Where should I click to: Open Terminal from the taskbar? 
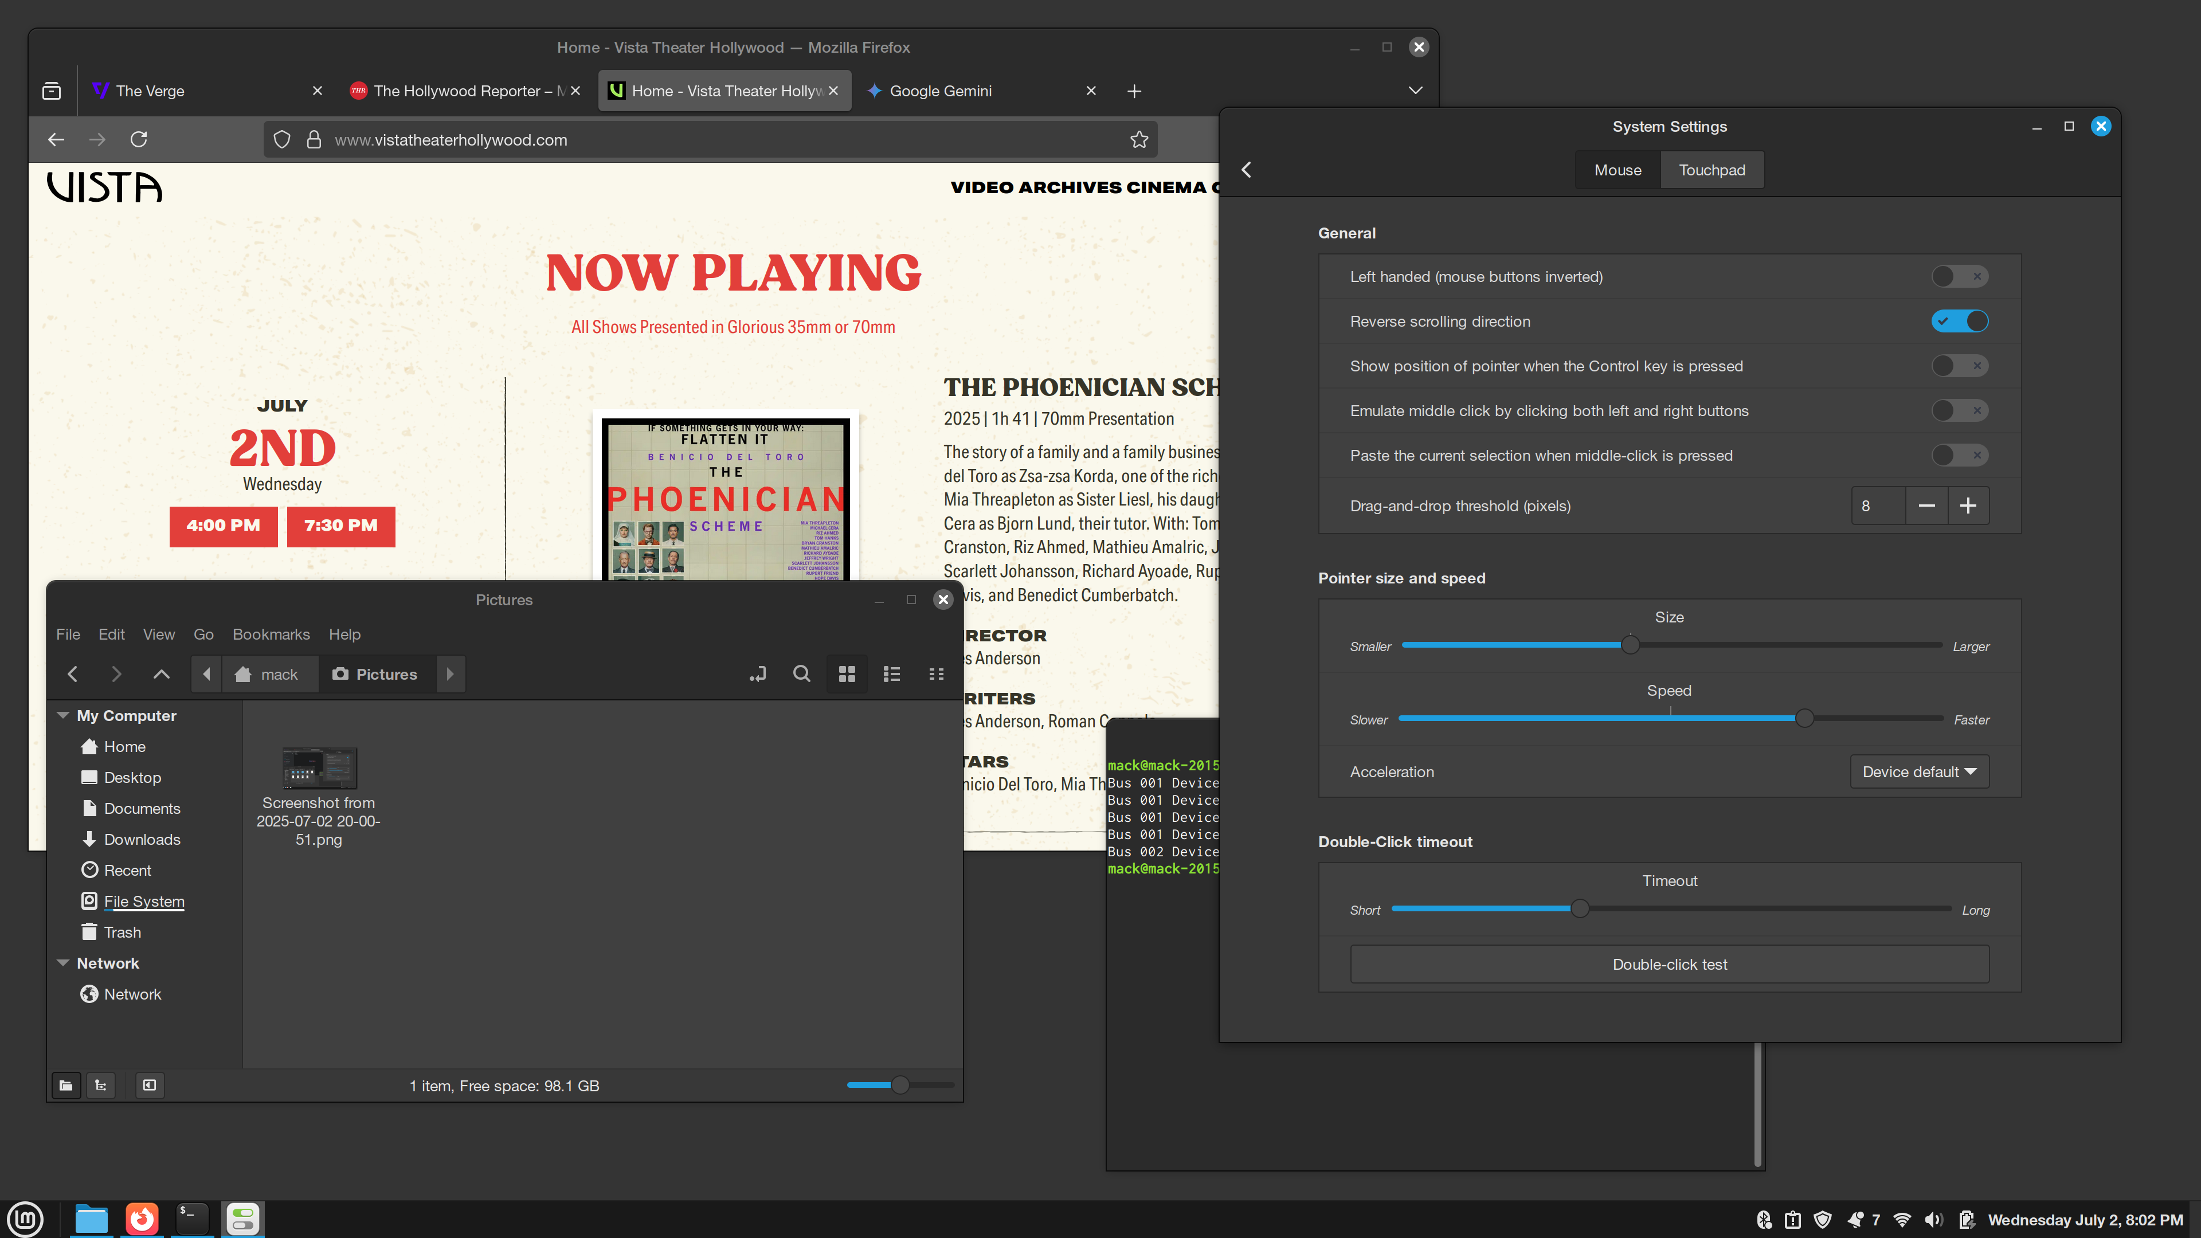[x=191, y=1219]
